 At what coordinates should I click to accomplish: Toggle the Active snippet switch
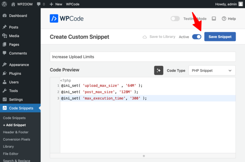(197, 37)
